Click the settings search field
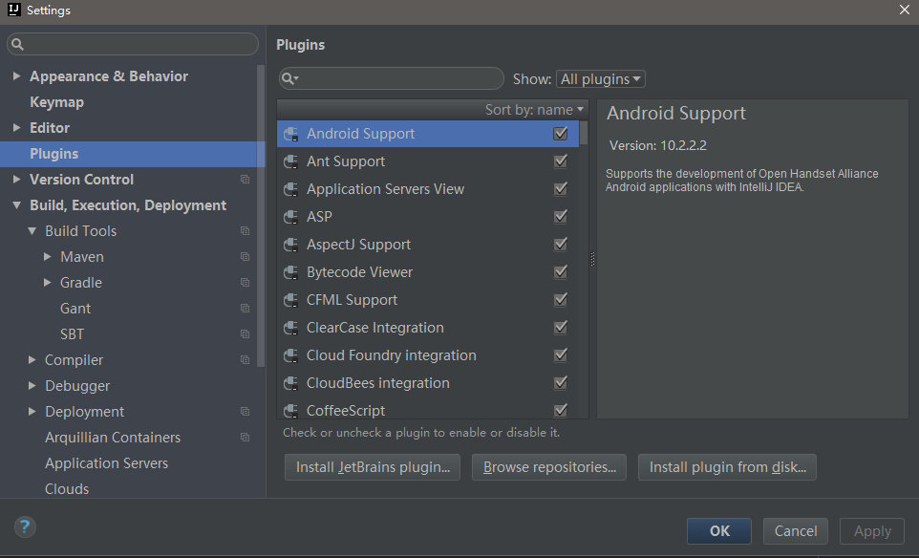This screenshot has height=558, width=919. (x=134, y=44)
